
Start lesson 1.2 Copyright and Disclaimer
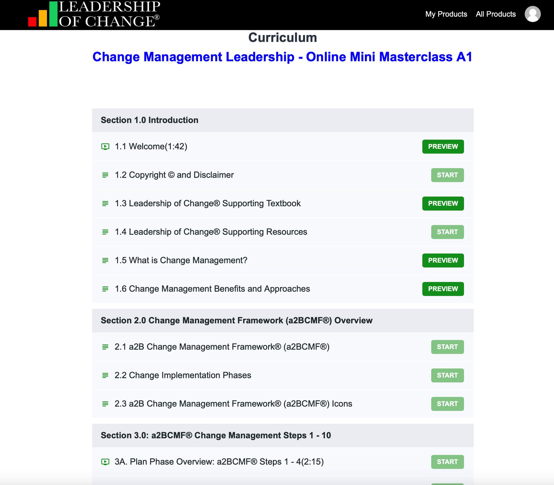(x=447, y=175)
